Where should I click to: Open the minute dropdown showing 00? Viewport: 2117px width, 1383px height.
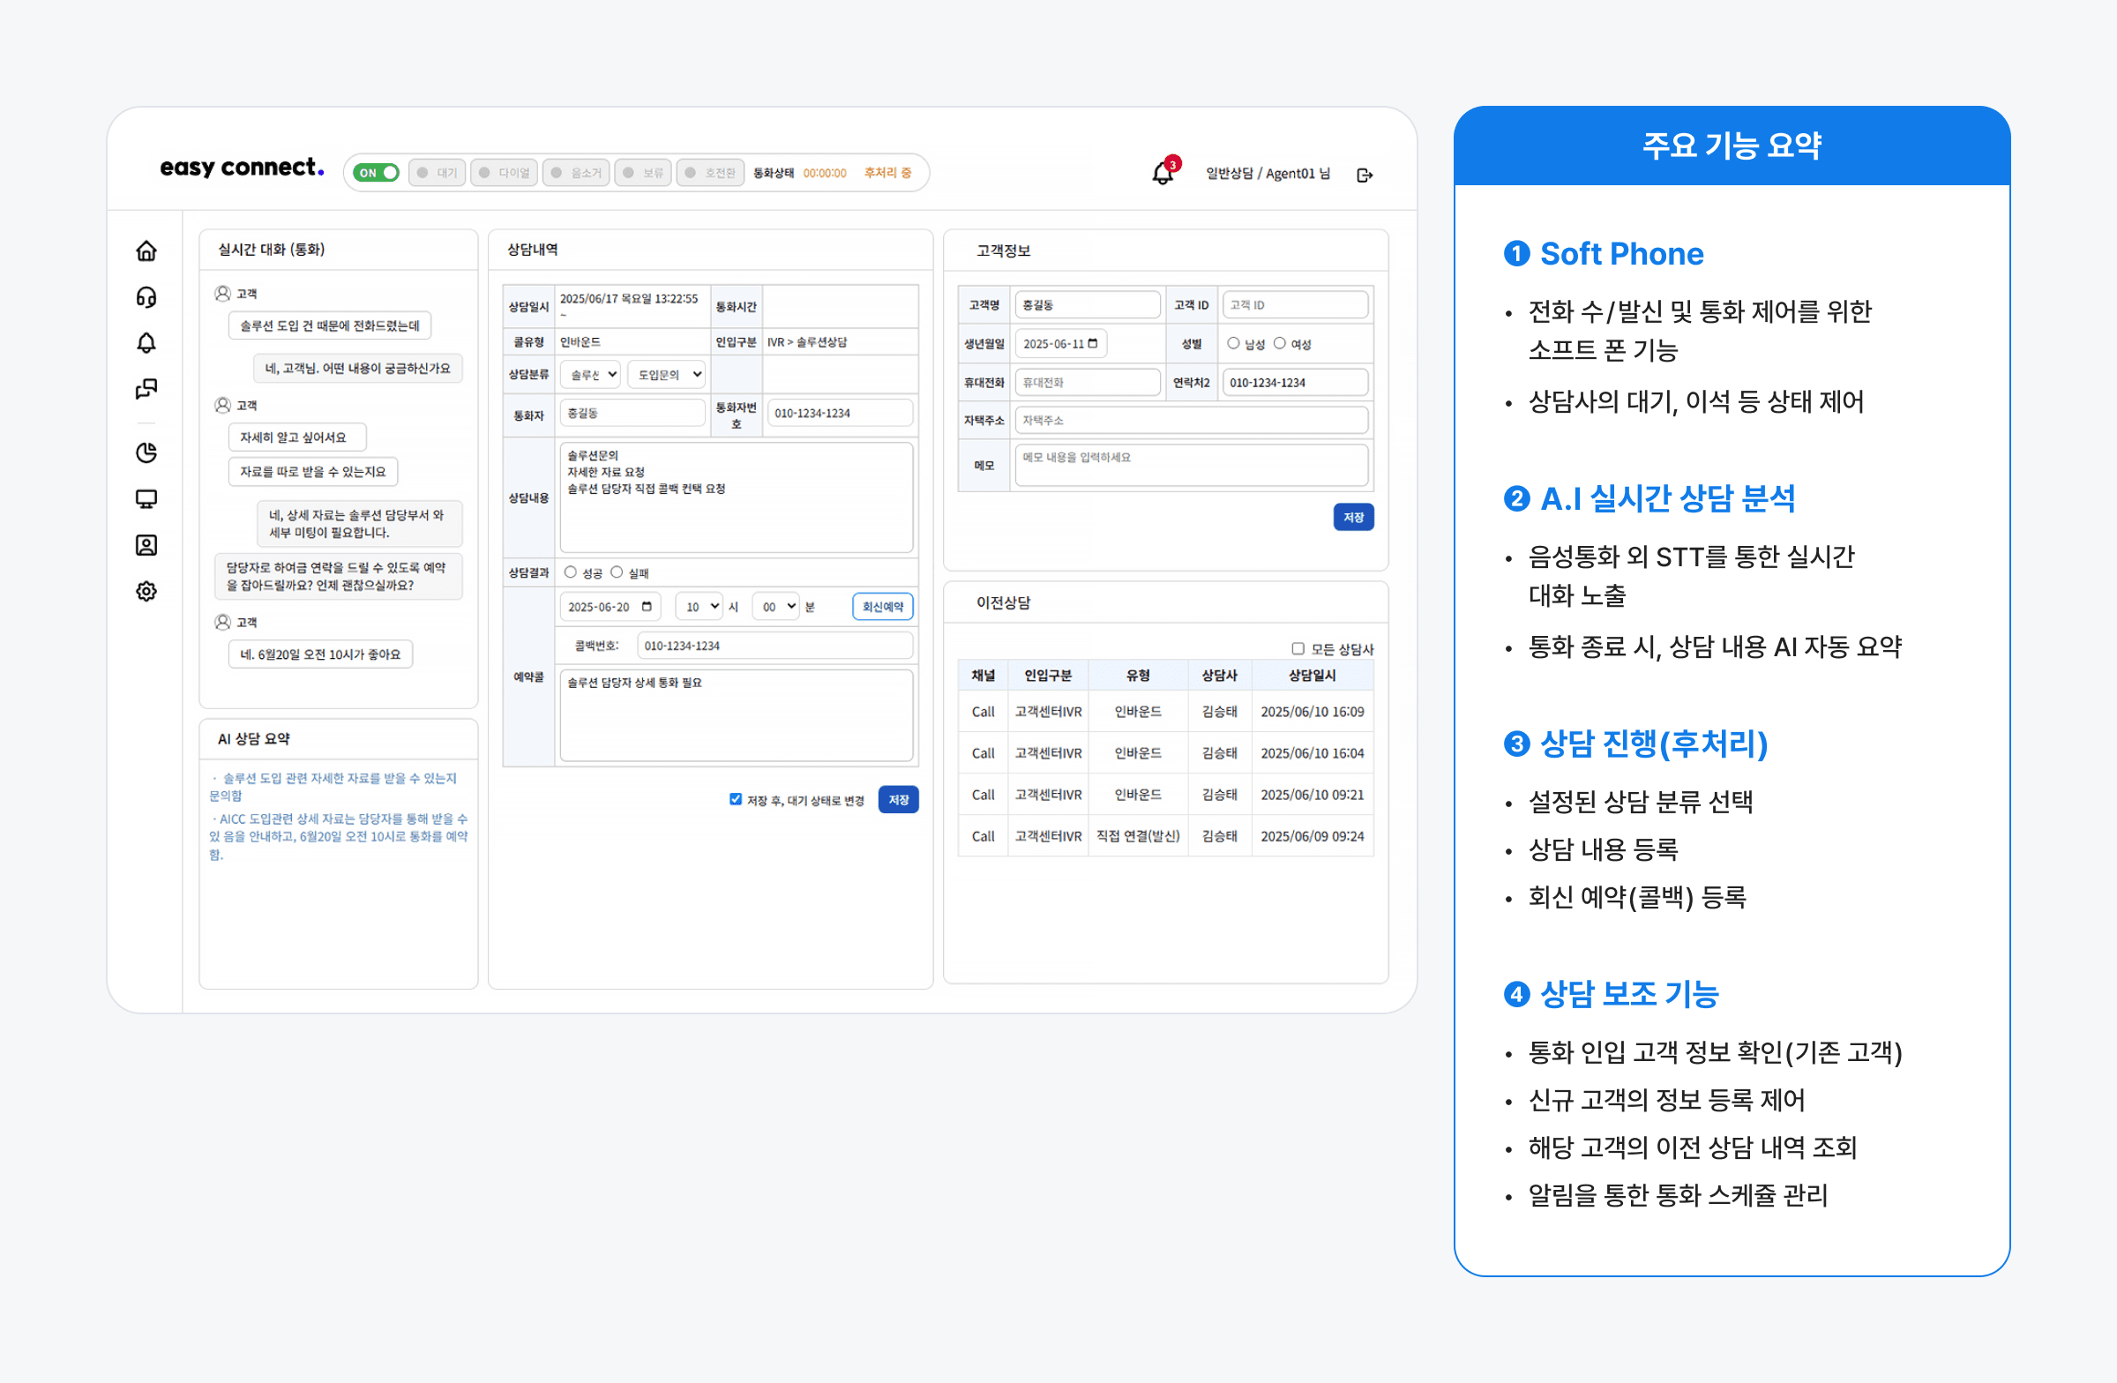(776, 607)
